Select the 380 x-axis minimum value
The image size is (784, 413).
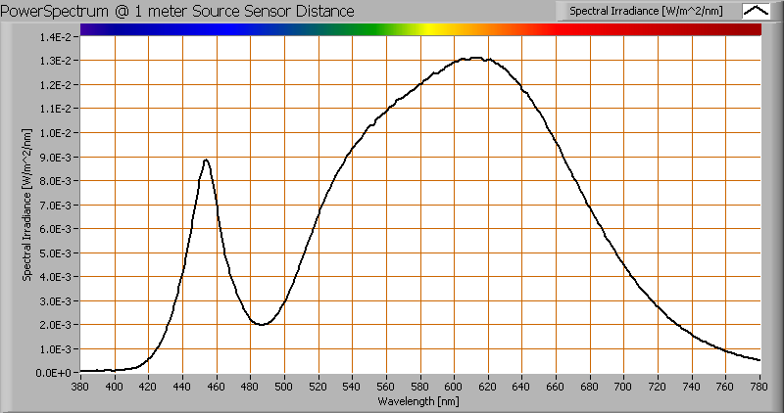click(x=80, y=386)
